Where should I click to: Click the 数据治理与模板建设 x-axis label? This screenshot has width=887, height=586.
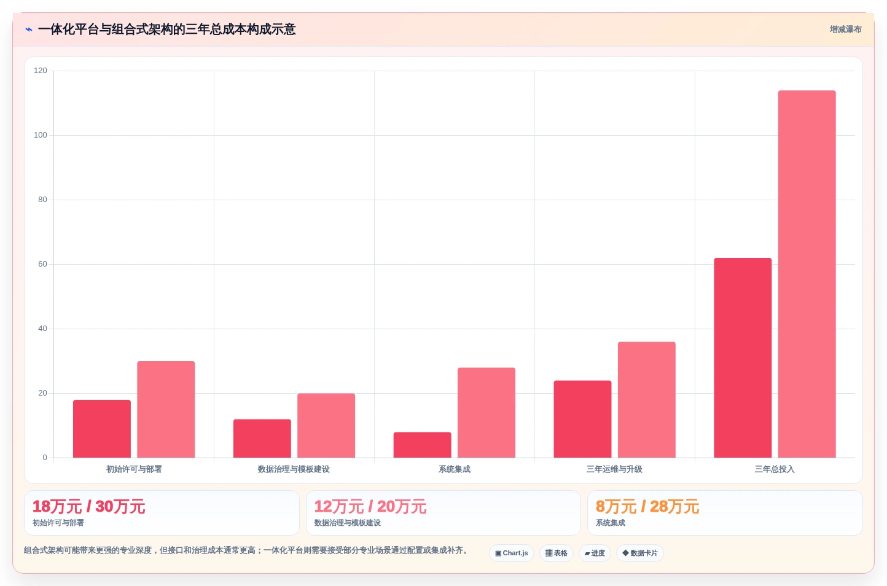(x=294, y=469)
